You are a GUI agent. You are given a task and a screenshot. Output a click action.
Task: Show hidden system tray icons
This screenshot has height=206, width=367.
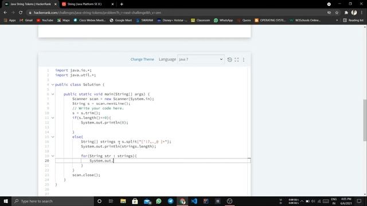302,201
